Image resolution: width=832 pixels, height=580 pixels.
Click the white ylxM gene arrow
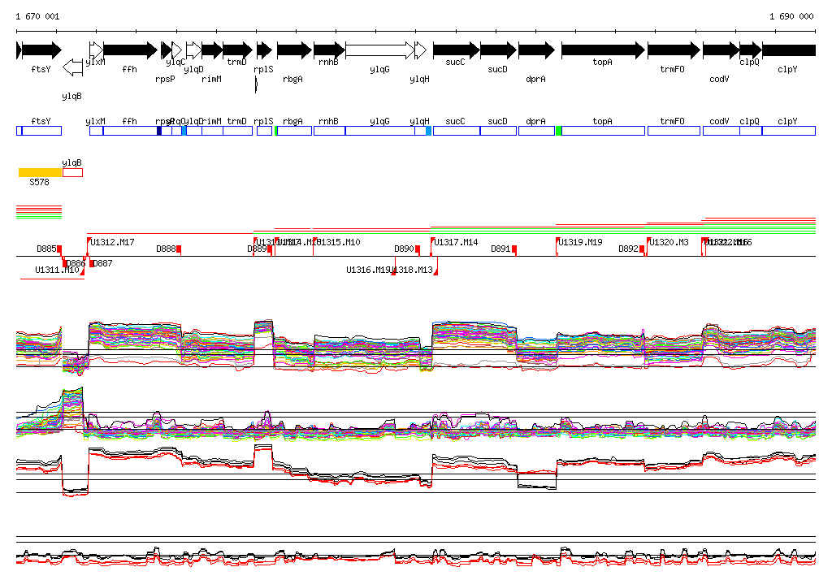(x=96, y=50)
